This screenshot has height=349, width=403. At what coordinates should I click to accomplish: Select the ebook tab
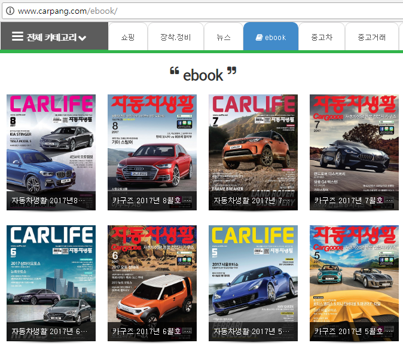(x=271, y=36)
